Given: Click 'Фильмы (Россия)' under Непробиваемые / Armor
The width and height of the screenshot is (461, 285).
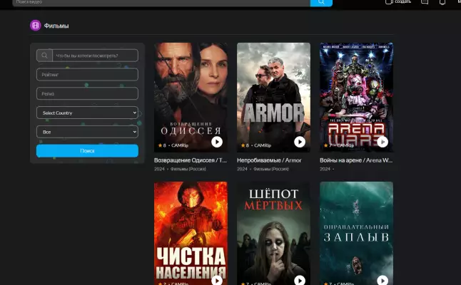Looking at the screenshot, I should pos(271,169).
